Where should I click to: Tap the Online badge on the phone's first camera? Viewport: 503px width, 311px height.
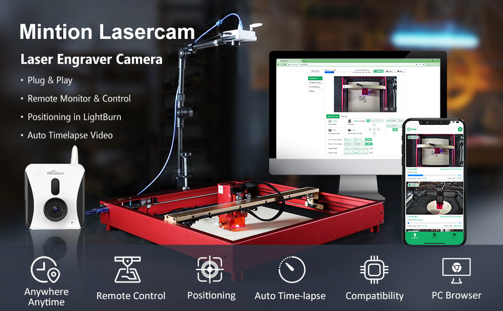413,137
